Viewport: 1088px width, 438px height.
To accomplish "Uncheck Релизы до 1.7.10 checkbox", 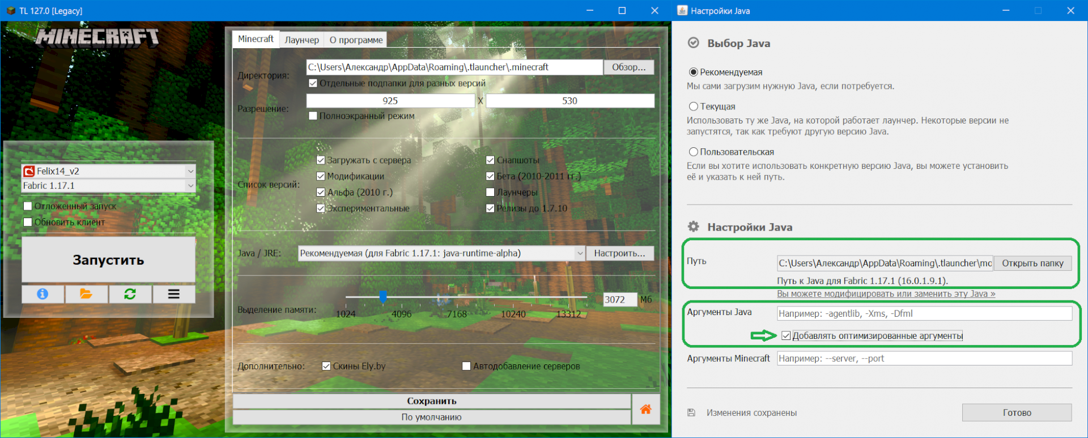I will 490,208.
